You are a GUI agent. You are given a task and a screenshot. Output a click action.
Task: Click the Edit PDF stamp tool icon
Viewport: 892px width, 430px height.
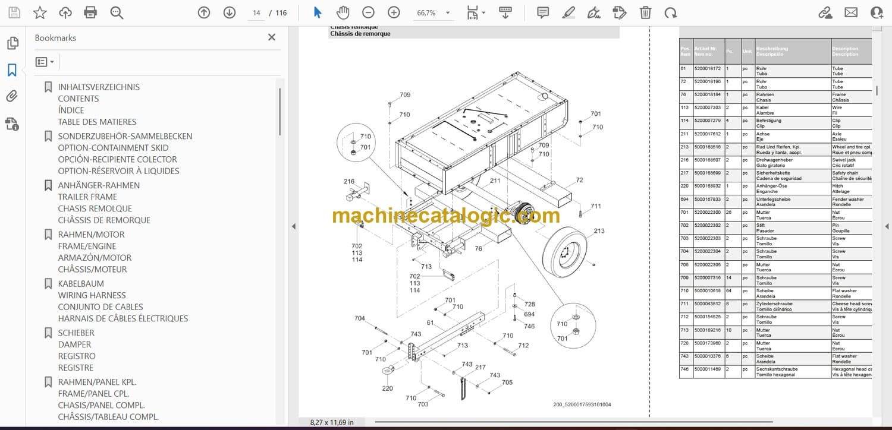(x=619, y=12)
